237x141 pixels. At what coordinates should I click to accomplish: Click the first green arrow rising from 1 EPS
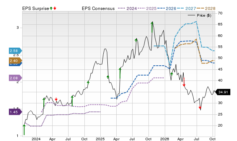coord(24,130)
